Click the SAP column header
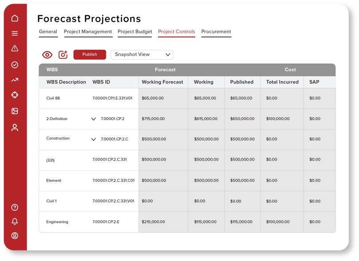Viewport: 359px width, 261px height. 314,82
